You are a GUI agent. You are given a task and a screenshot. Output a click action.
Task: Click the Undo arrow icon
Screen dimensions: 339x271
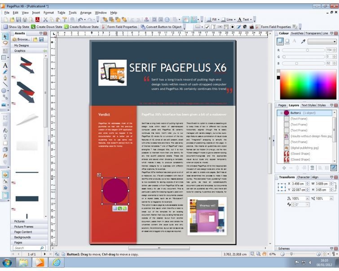[80, 20]
